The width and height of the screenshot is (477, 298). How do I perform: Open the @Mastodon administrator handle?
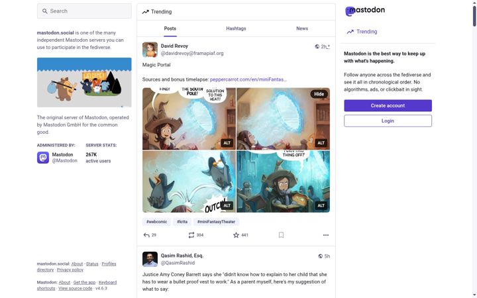[64, 161]
